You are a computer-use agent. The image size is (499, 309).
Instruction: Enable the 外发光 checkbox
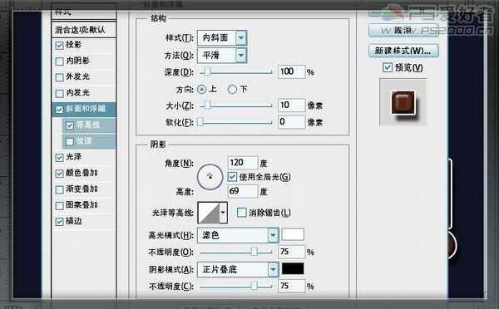60,77
